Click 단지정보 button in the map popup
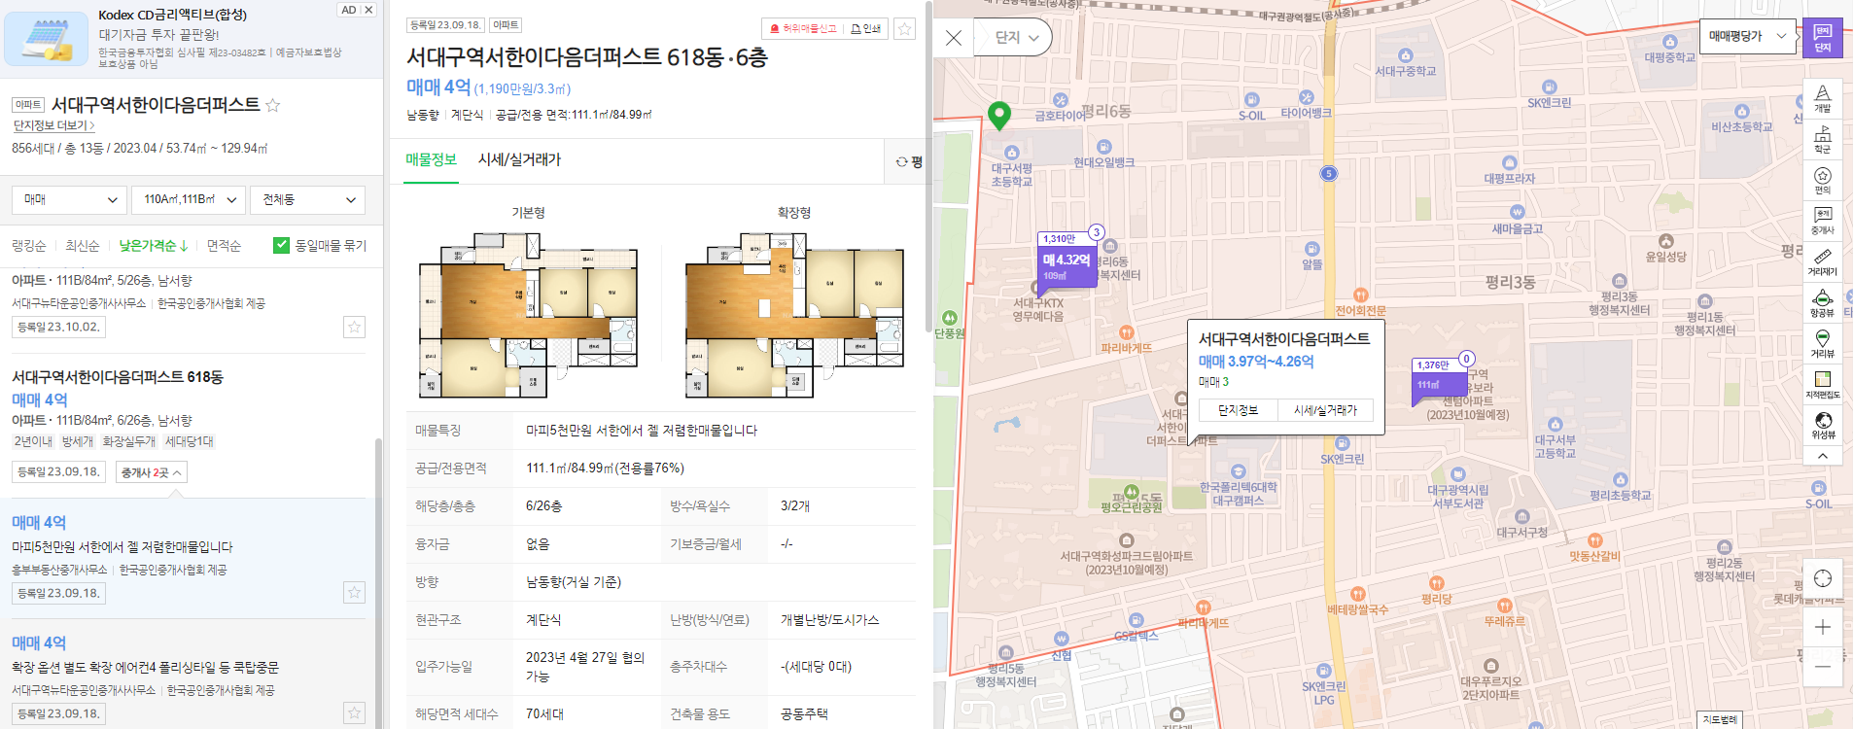Viewport: 1853px width, 729px height. click(x=1238, y=410)
